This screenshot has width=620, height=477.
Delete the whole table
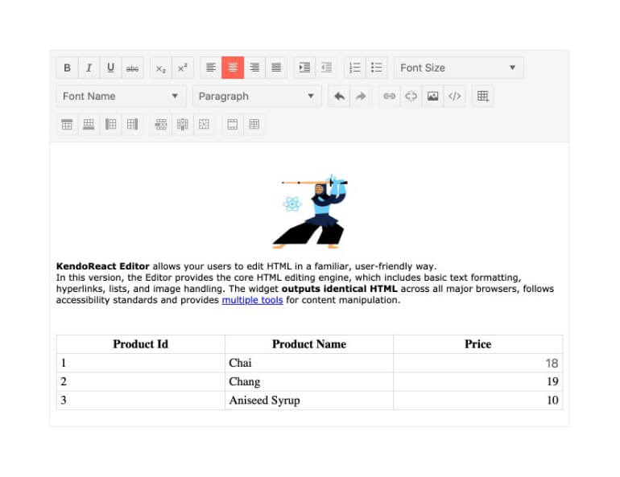pos(204,125)
